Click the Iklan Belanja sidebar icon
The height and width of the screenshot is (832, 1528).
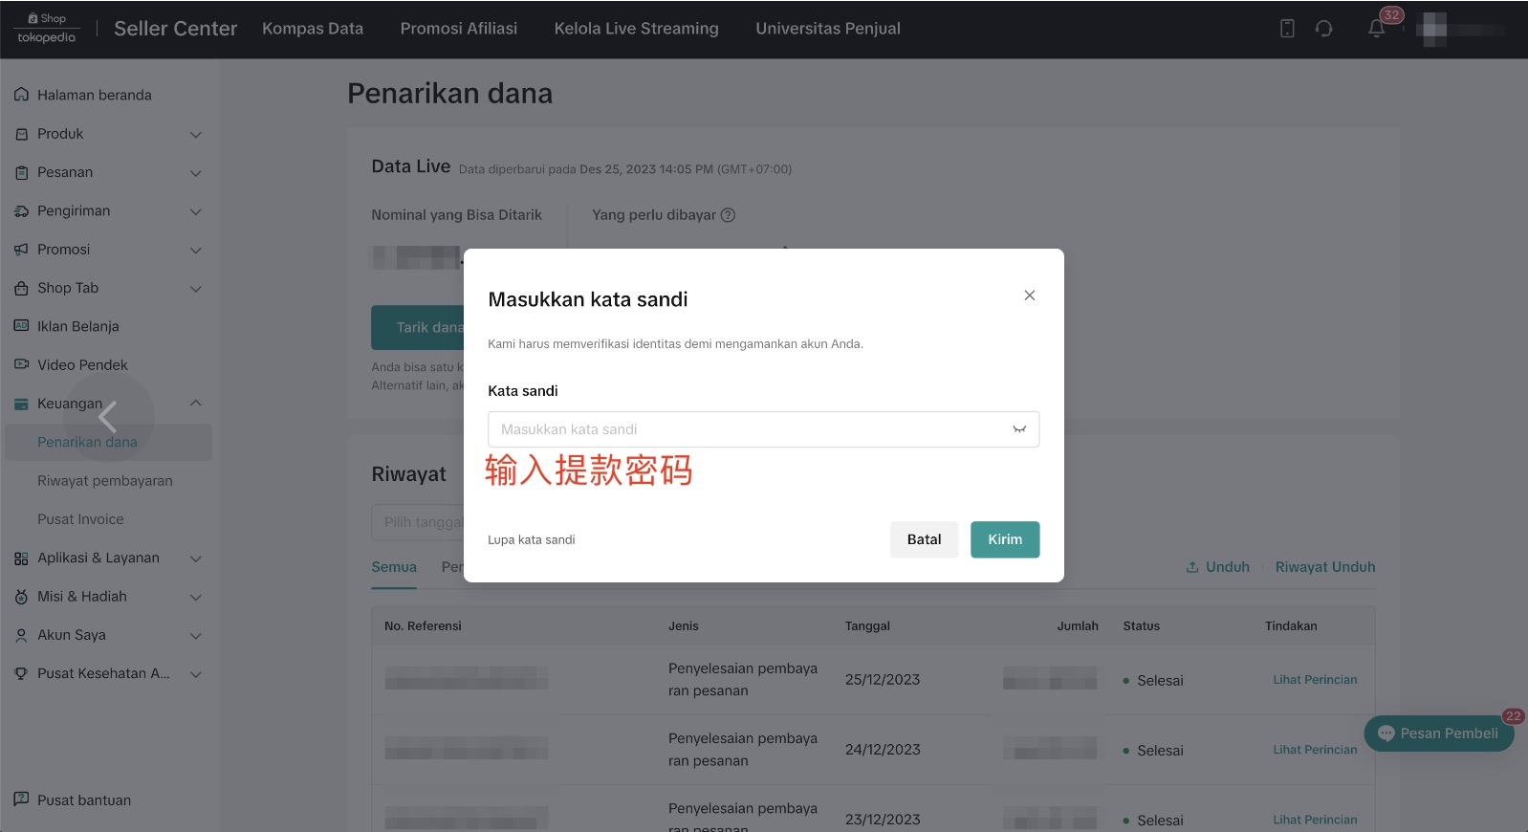point(21,326)
